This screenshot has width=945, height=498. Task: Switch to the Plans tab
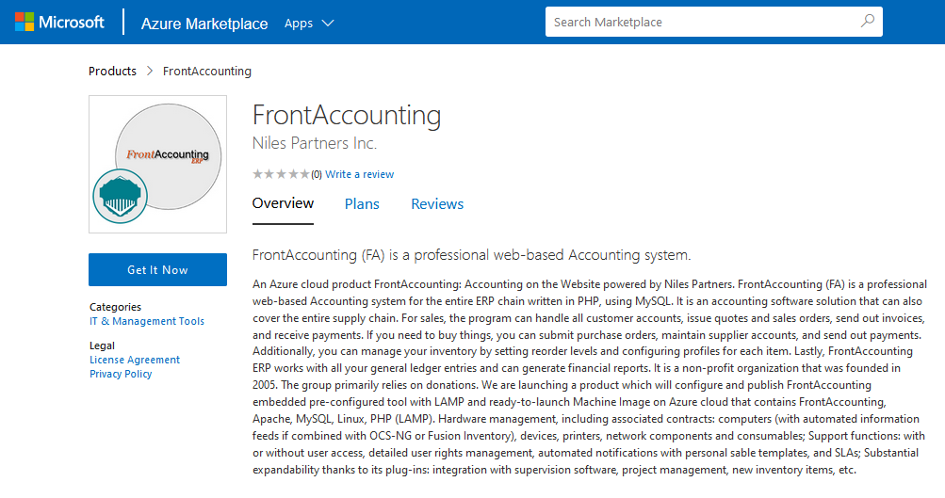click(x=362, y=203)
